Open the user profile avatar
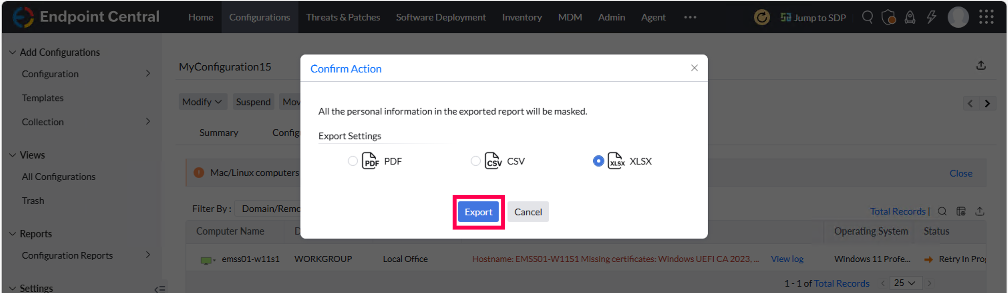 (x=958, y=17)
